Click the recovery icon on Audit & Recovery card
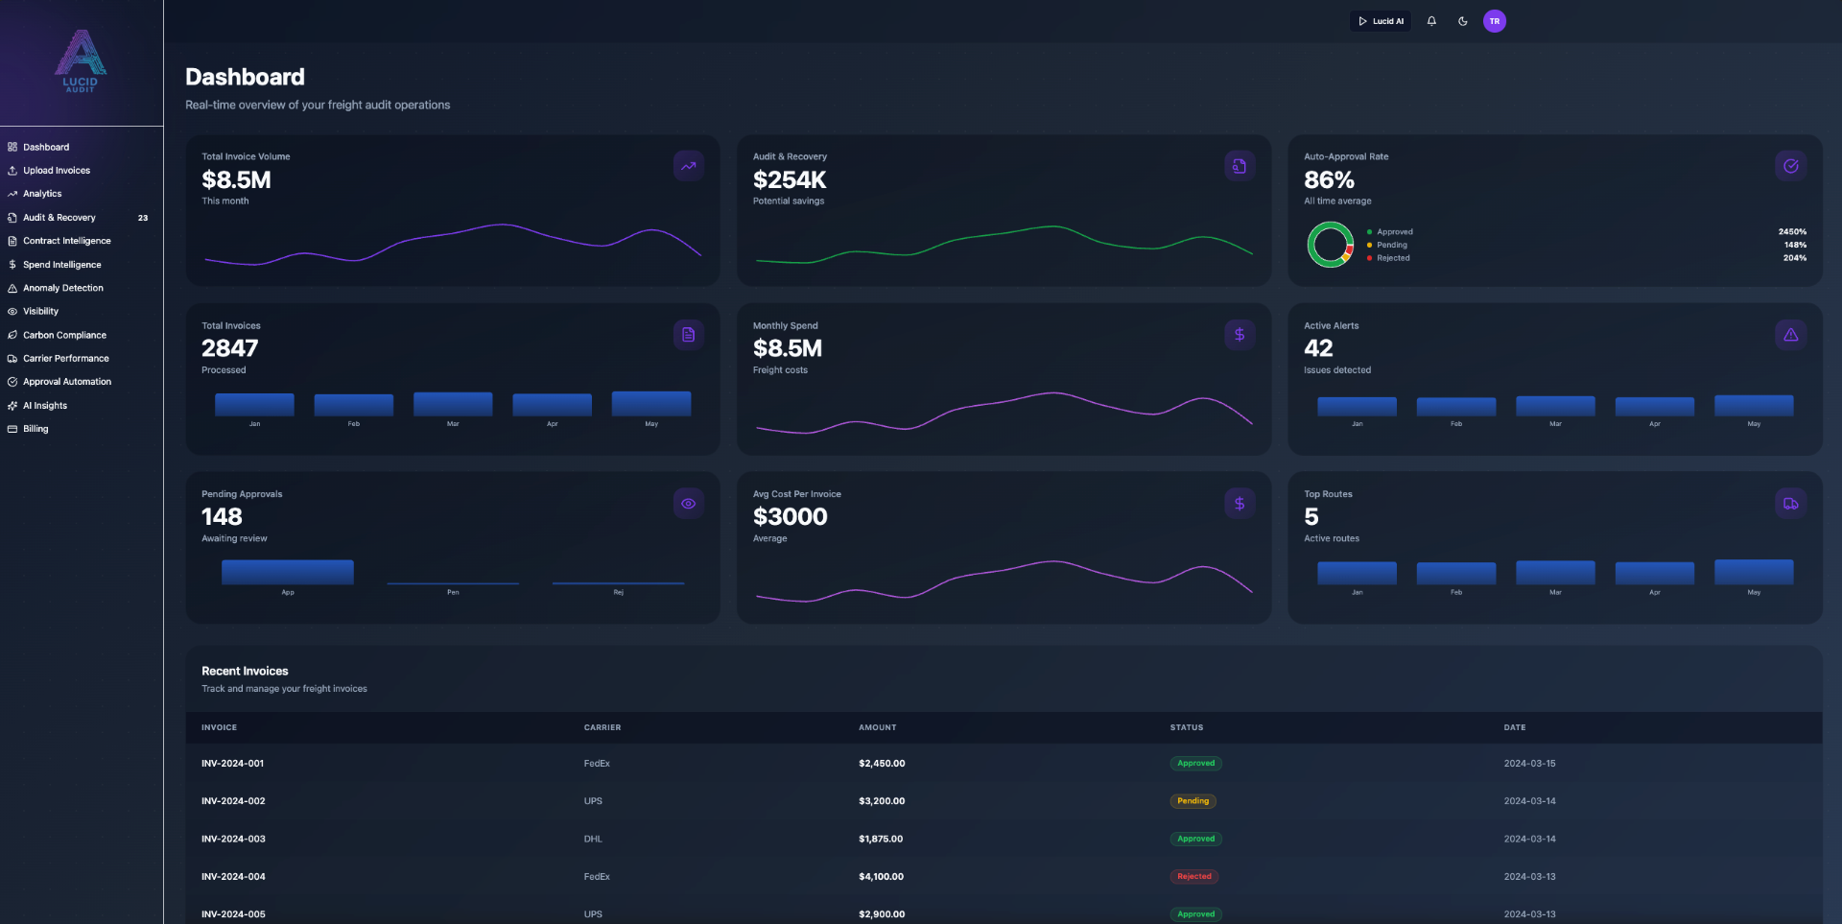 pyautogui.click(x=1240, y=165)
